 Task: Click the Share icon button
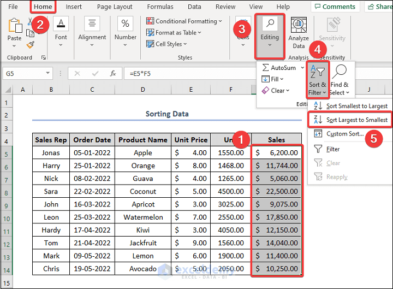tap(378, 7)
